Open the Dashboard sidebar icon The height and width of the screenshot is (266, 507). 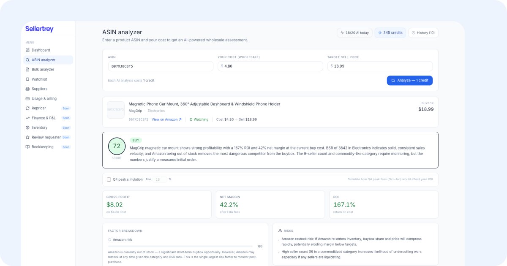pos(27,50)
